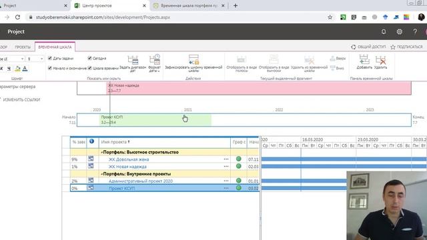Open the font name dropdown

(x=22, y=59)
